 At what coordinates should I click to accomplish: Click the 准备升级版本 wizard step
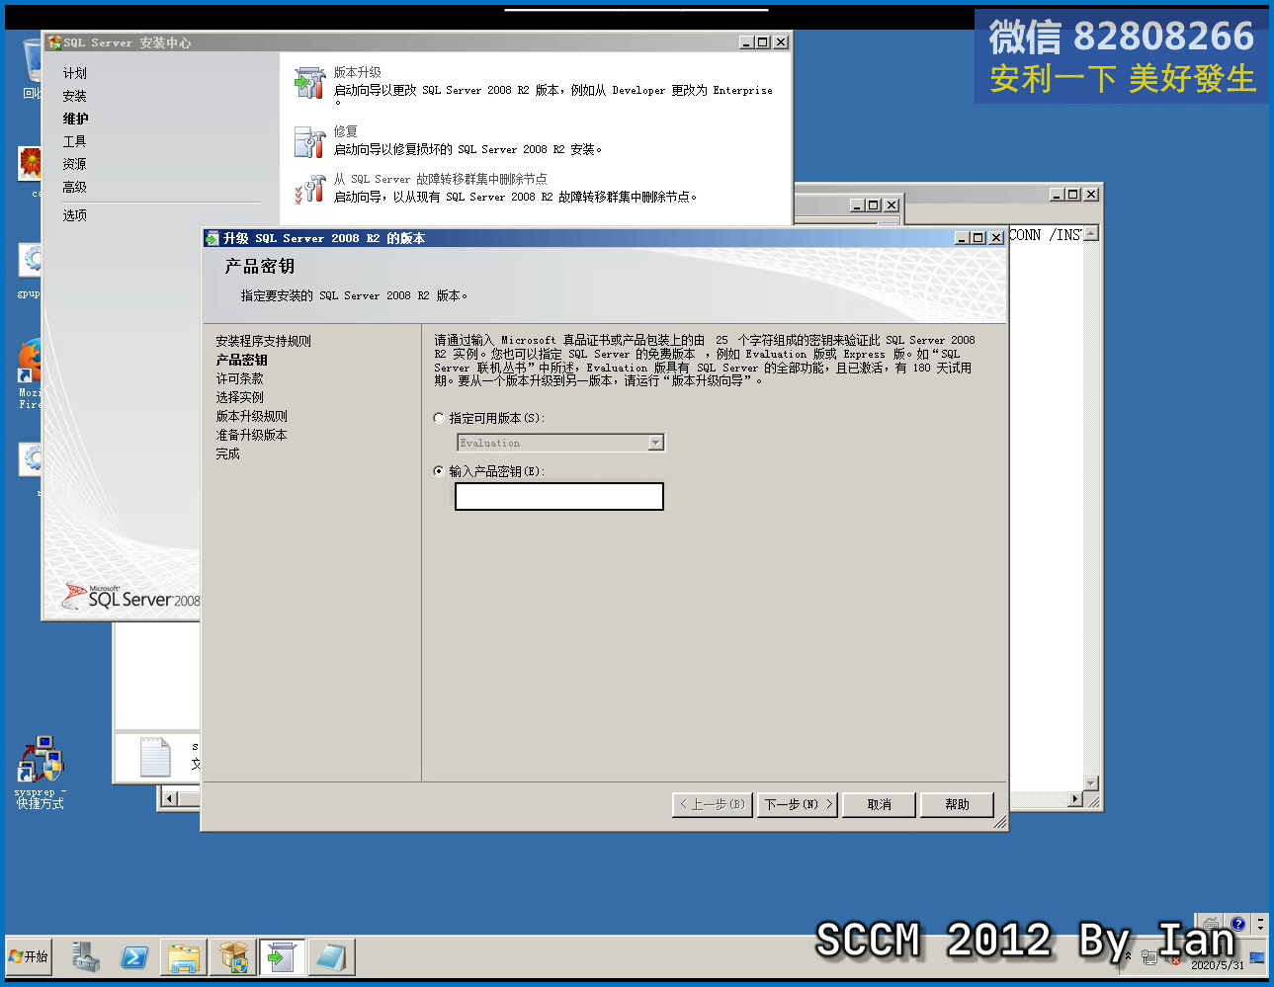251,435
